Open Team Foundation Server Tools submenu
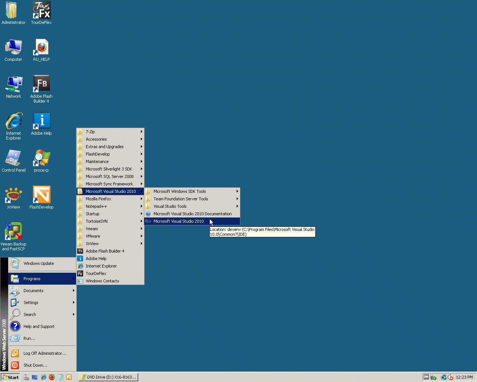The height and width of the screenshot is (382, 477). point(192,199)
